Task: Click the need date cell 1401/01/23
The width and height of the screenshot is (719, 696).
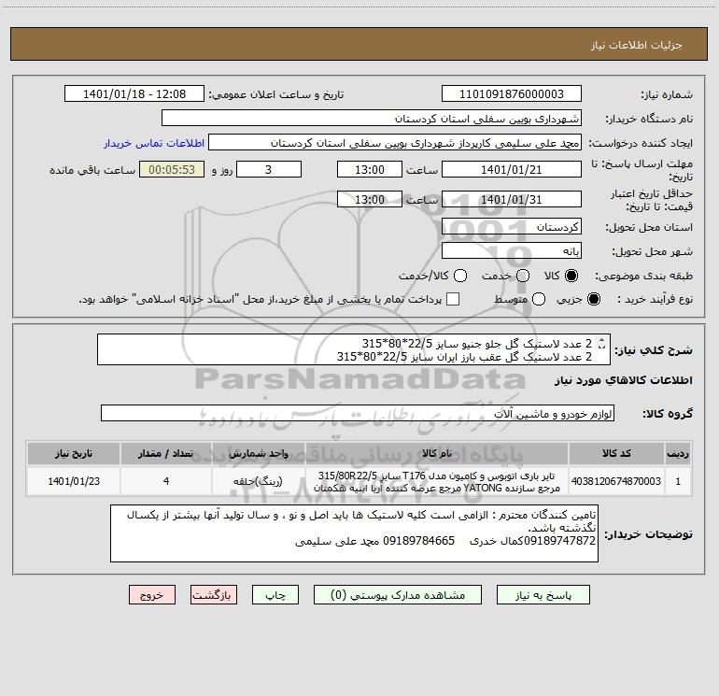Action: point(74,481)
